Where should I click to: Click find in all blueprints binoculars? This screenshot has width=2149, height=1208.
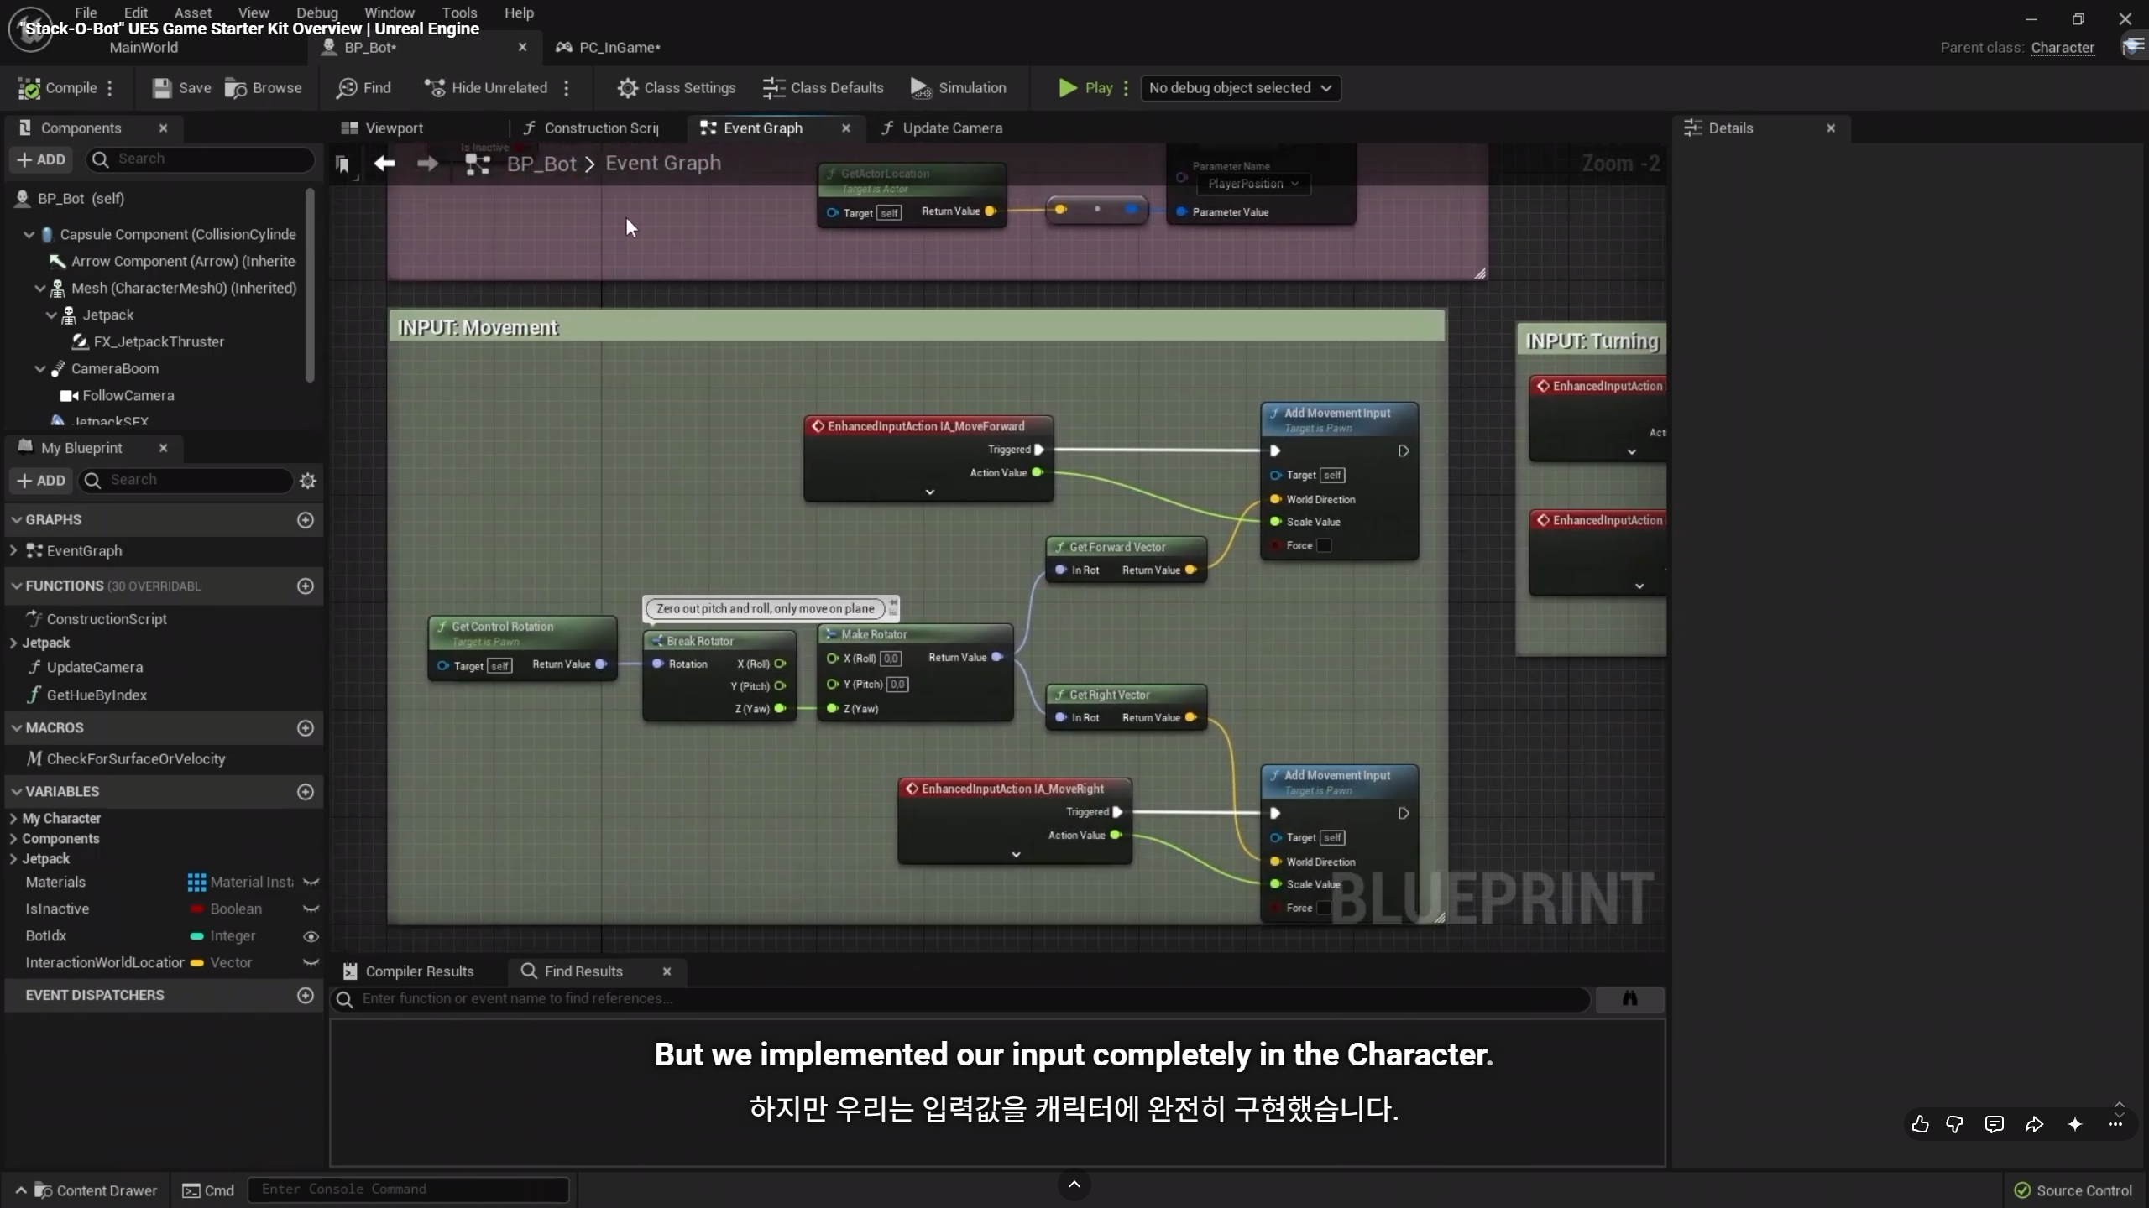[x=1629, y=998]
